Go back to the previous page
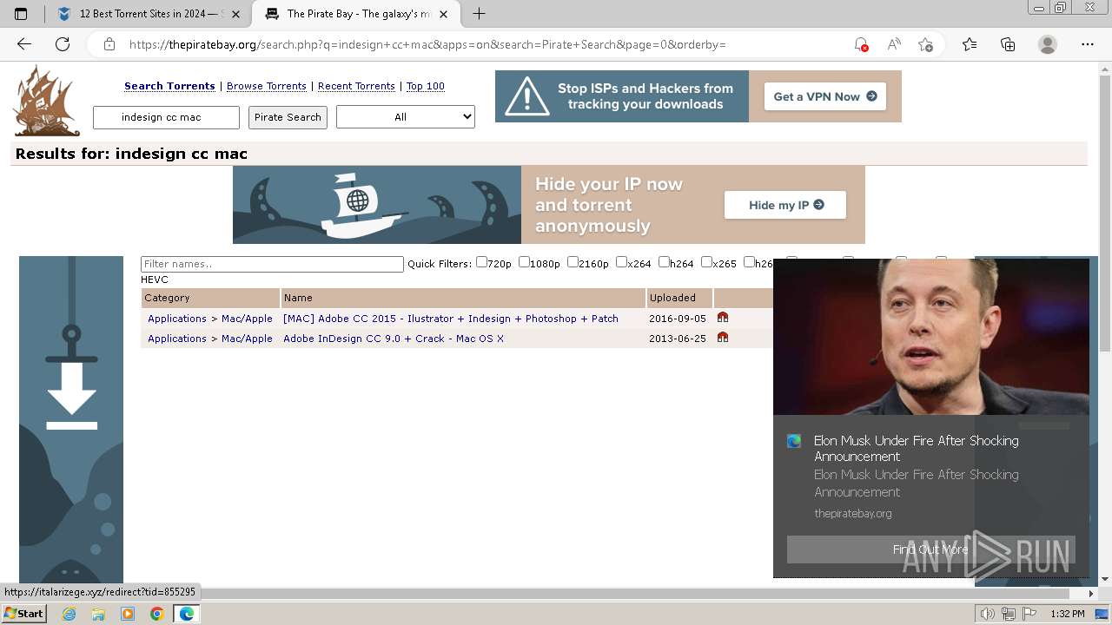This screenshot has width=1112, height=625. click(24, 44)
